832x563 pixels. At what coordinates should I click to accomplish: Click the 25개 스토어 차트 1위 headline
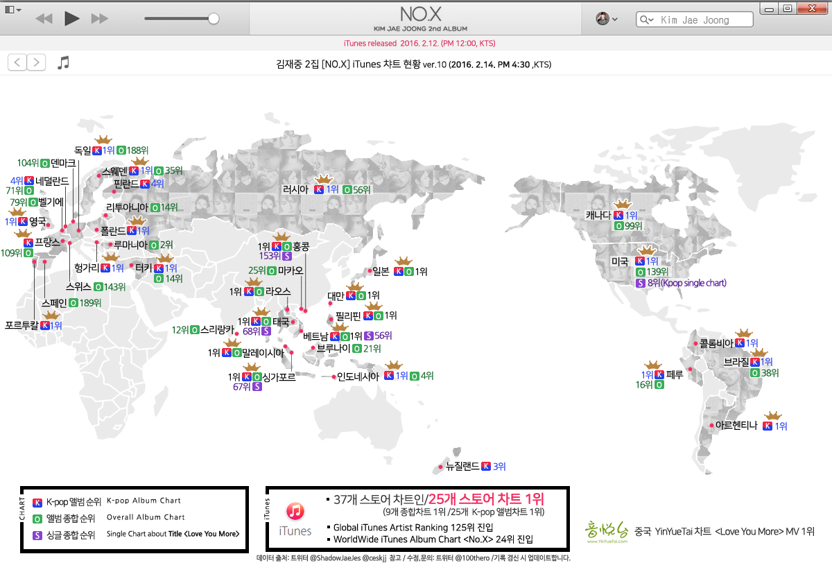coord(485,499)
